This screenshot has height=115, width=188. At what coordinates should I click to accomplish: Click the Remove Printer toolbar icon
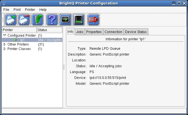[24, 20]
